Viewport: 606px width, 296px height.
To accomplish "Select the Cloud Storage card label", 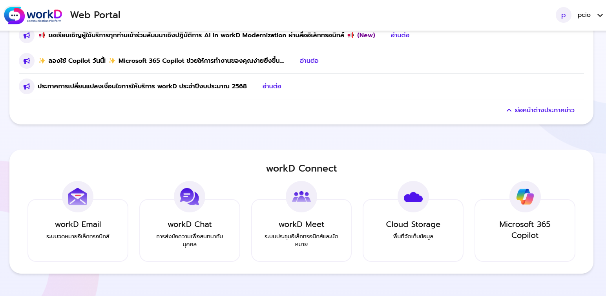I will [x=413, y=225].
